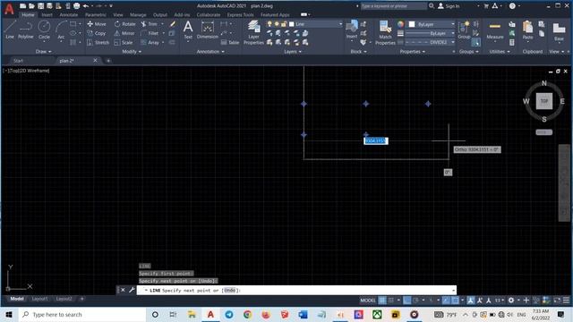
Task: Expand the Draw panel
Action: click(44, 52)
